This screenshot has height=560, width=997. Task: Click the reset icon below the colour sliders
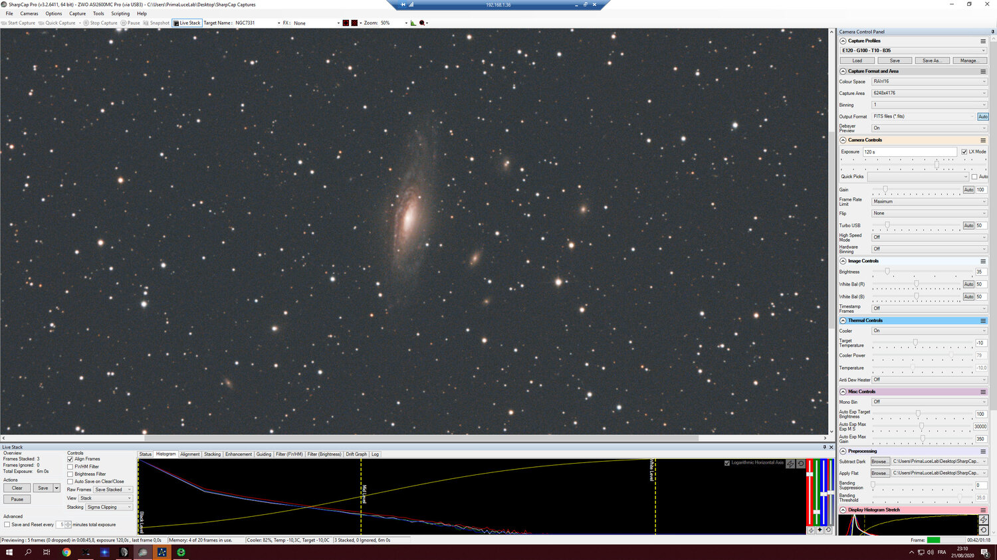[x=828, y=530]
